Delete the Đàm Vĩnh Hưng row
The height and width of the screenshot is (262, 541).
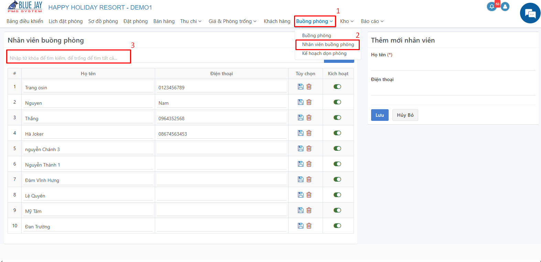tap(309, 179)
